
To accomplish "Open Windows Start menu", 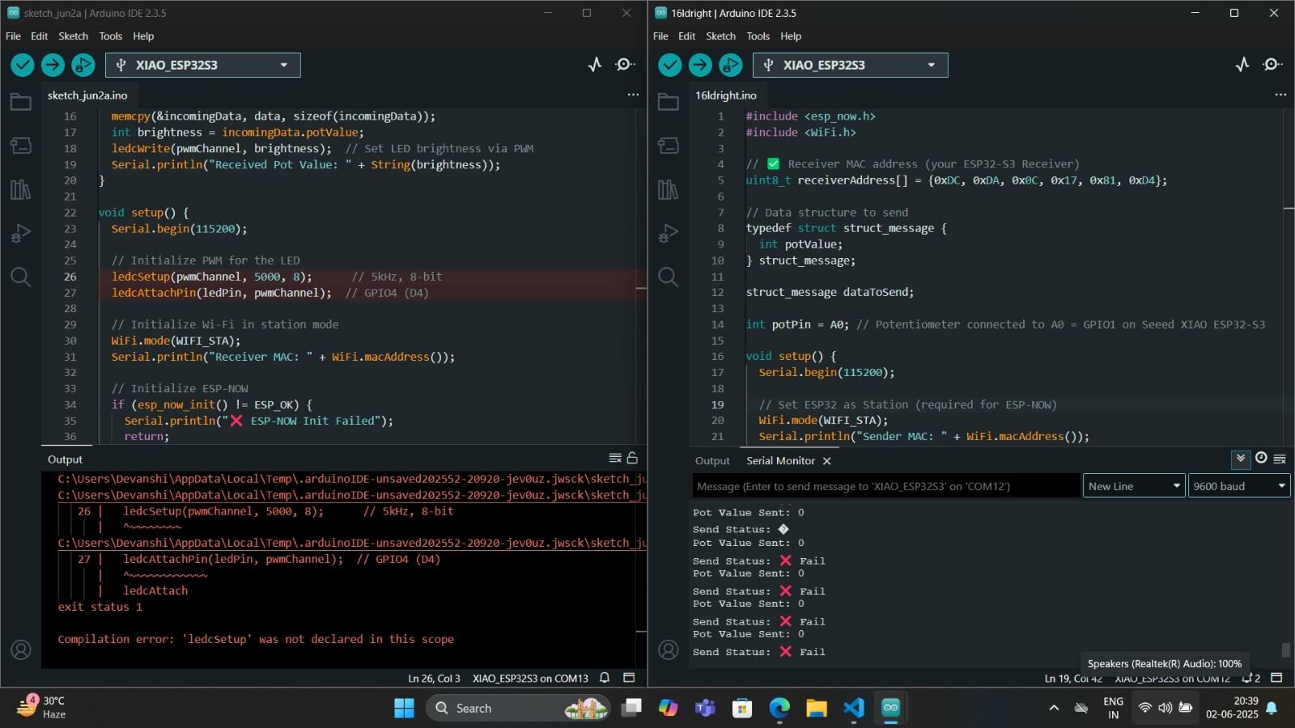I will click(x=404, y=708).
